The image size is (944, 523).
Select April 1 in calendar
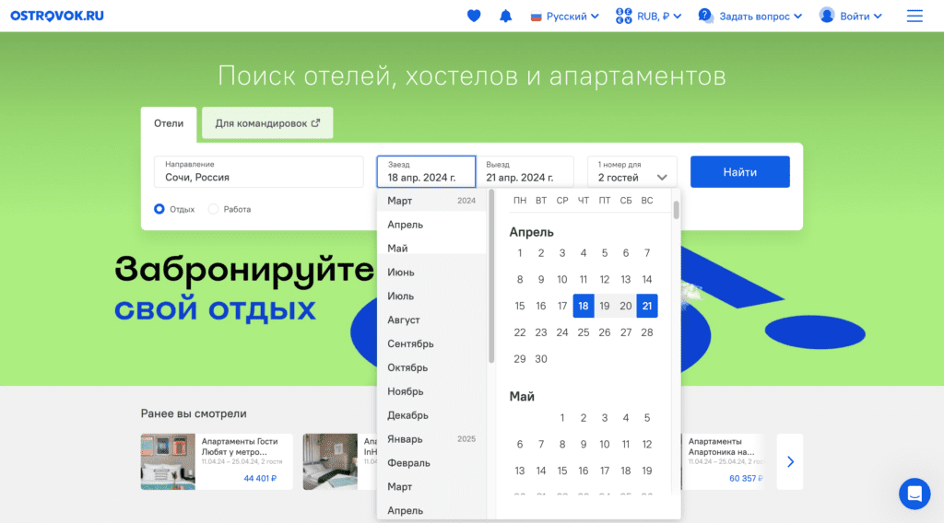520,253
